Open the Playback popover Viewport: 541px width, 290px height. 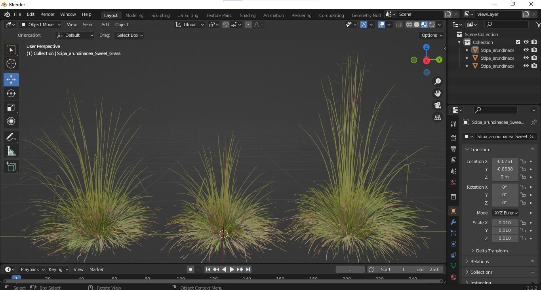[32, 269]
